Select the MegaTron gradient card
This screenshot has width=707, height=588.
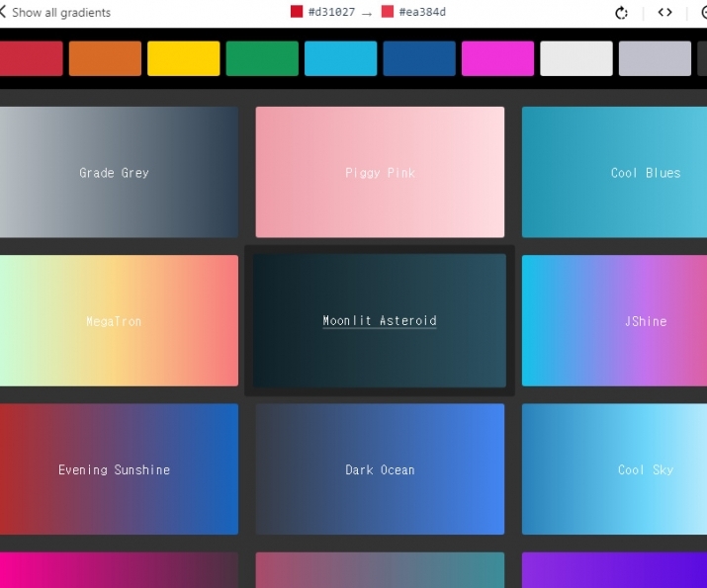[x=119, y=321]
